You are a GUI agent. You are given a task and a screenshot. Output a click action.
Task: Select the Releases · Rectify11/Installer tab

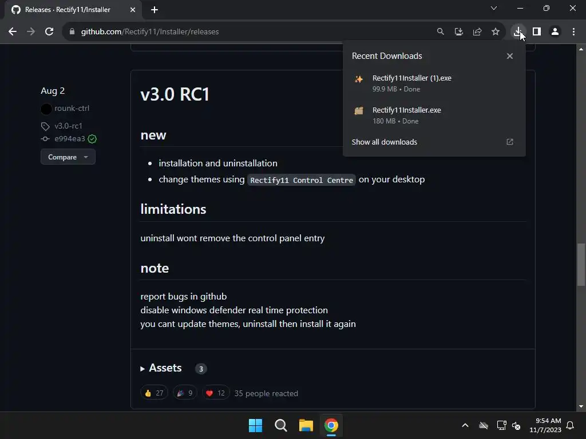(73, 10)
